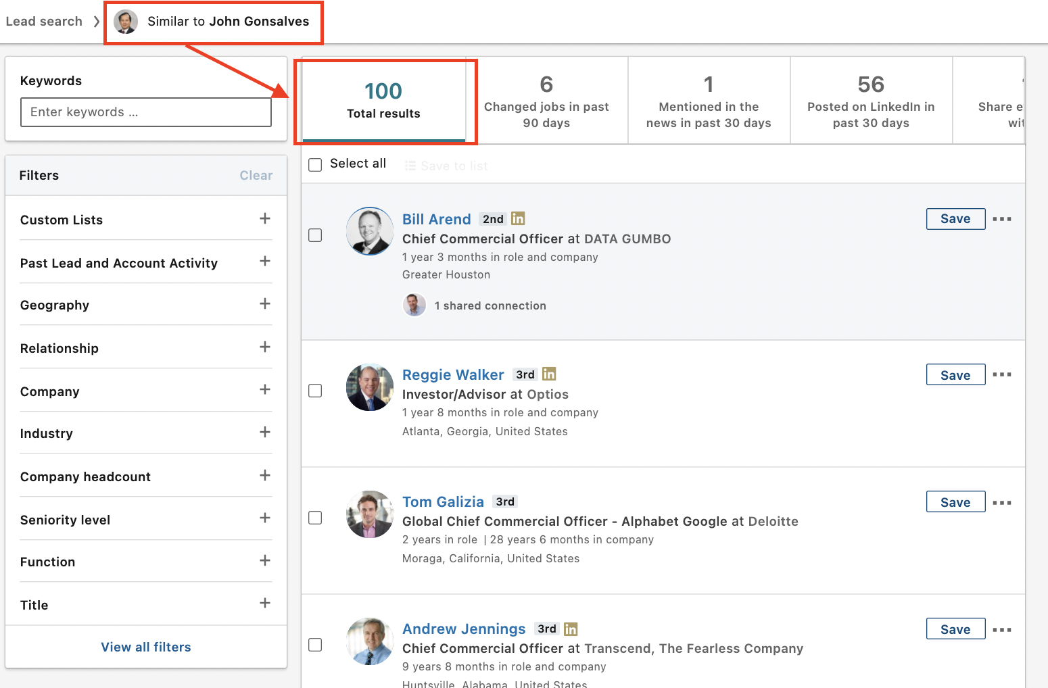Click Transcend, The Fearless Company link

tap(694, 648)
